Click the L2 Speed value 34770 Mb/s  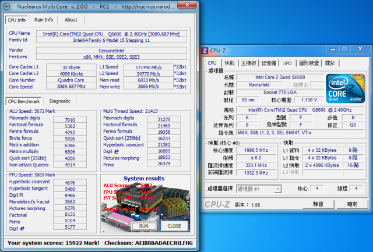click(x=149, y=74)
